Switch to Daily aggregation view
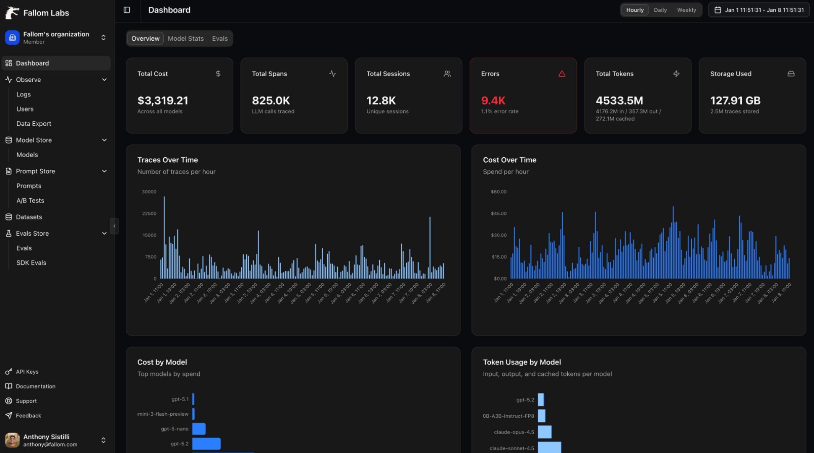 (660, 10)
